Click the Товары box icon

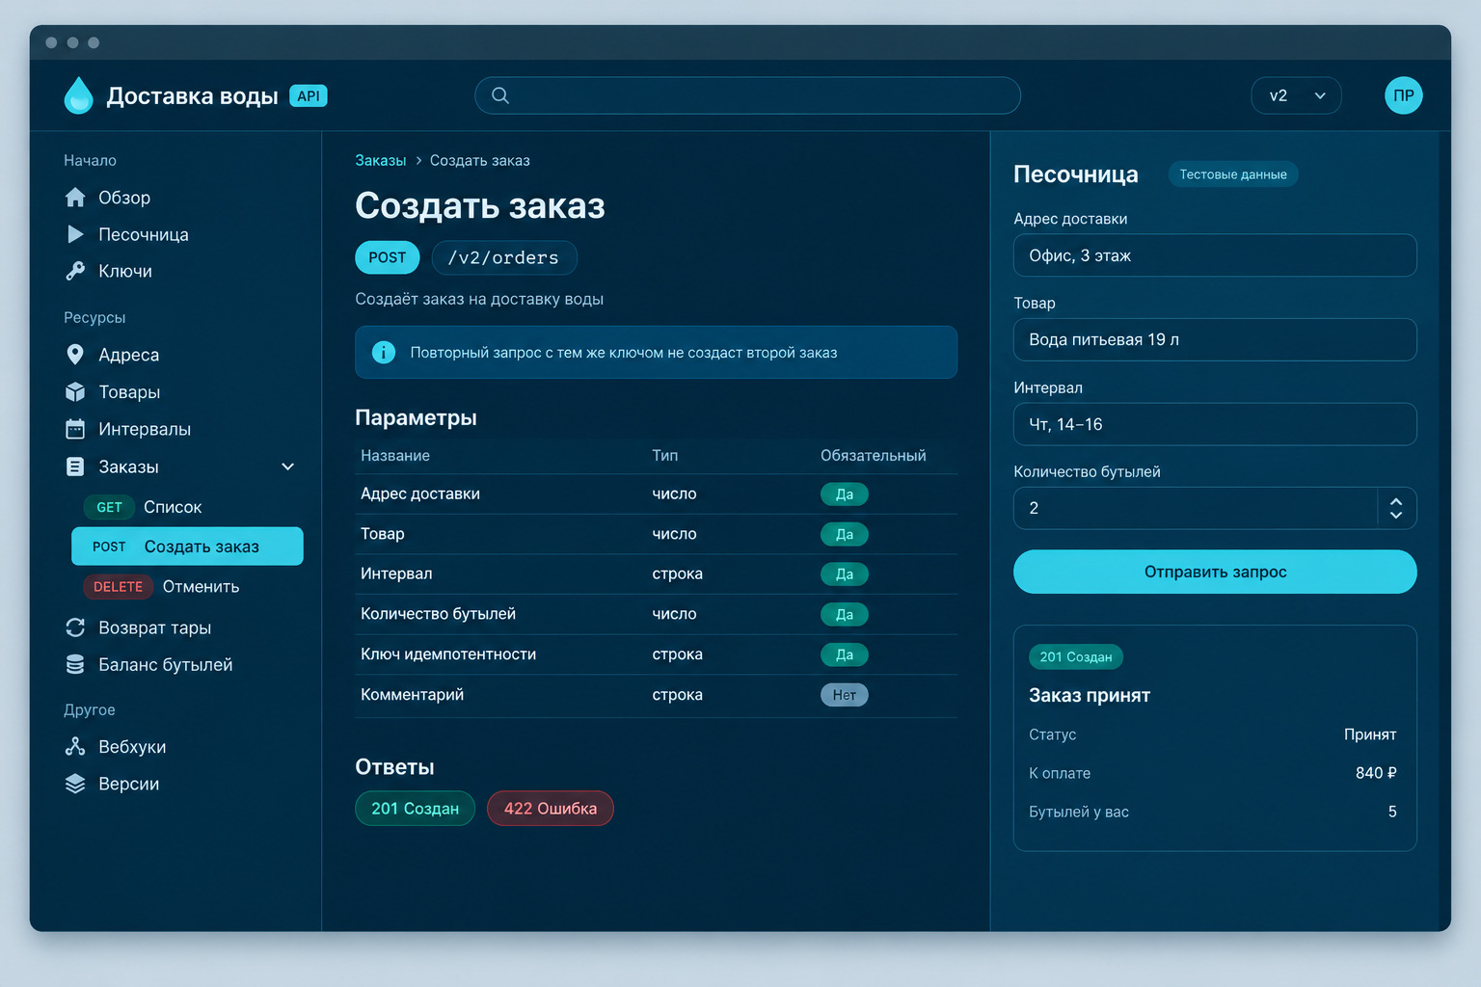click(75, 392)
